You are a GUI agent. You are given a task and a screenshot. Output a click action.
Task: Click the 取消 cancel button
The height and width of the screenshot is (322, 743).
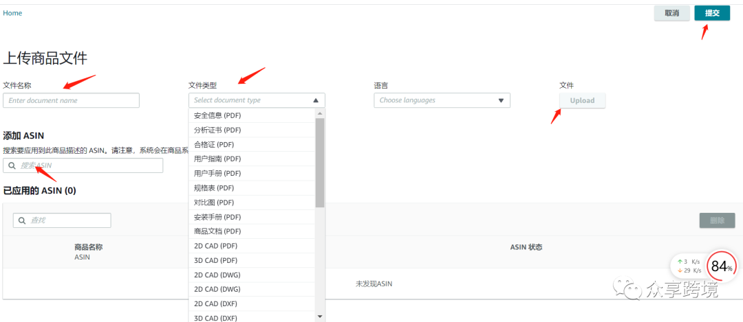pos(672,13)
